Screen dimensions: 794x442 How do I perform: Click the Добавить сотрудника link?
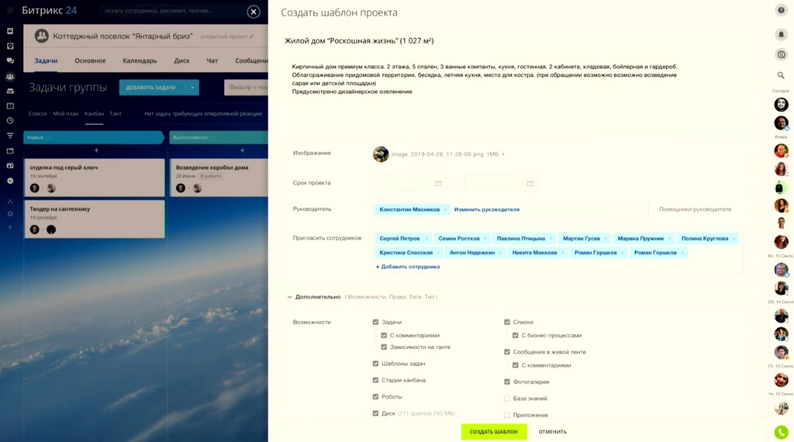click(x=408, y=267)
